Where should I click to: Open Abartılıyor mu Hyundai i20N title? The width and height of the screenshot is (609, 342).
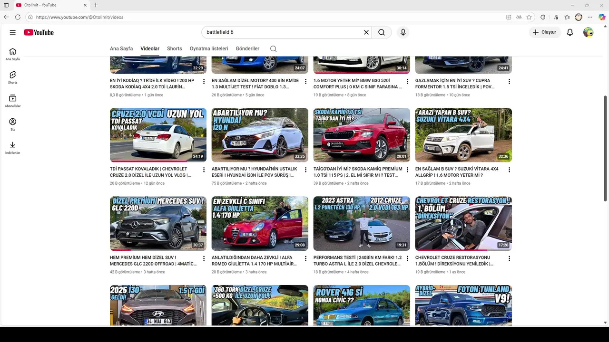point(255,172)
